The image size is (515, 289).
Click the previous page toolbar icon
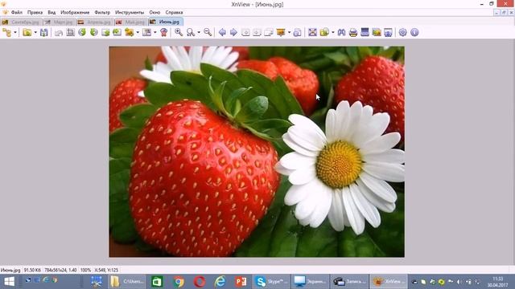coord(245,32)
